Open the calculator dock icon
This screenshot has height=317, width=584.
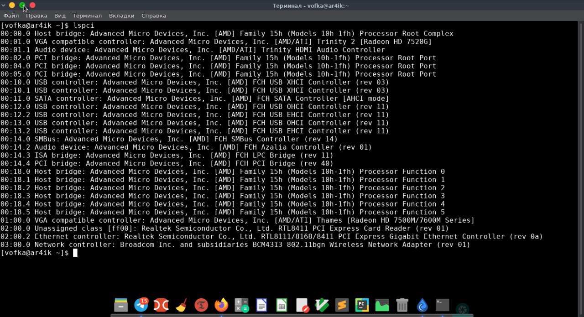pyautogui.click(x=241, y=305)
